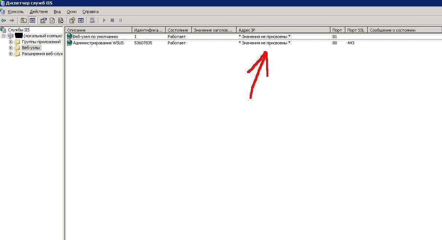Click the globe icon of Веб-узел по умолчанию
The image size is (442, 240).
click(69, 37)
